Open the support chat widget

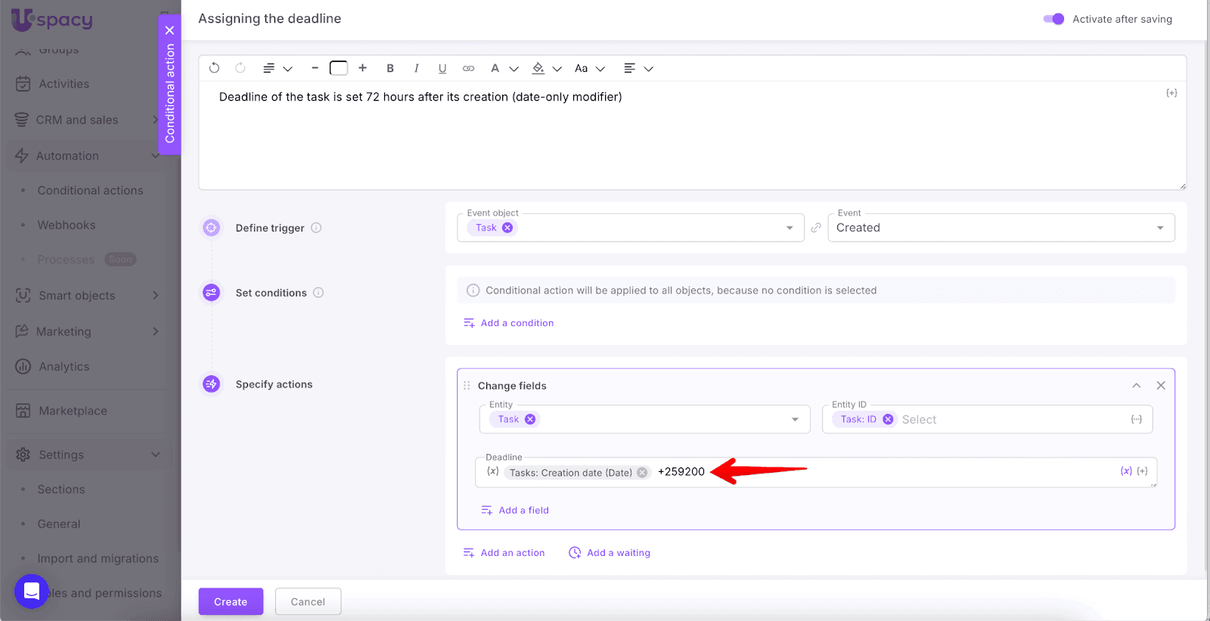(32, 591)
